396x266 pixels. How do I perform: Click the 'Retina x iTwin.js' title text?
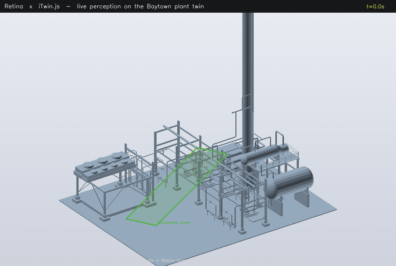click(32, 6)
